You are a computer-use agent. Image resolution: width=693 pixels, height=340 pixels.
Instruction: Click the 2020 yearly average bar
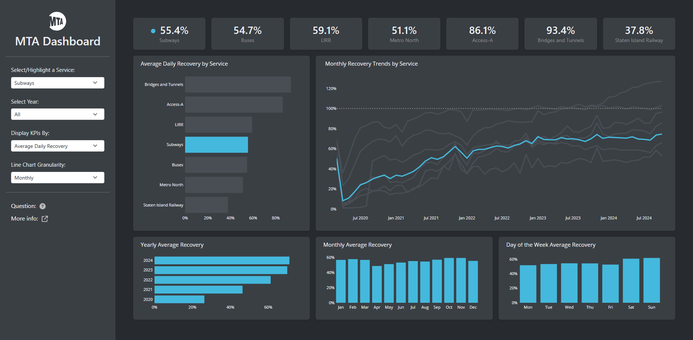pyautogui.click(x=179, y=299)
